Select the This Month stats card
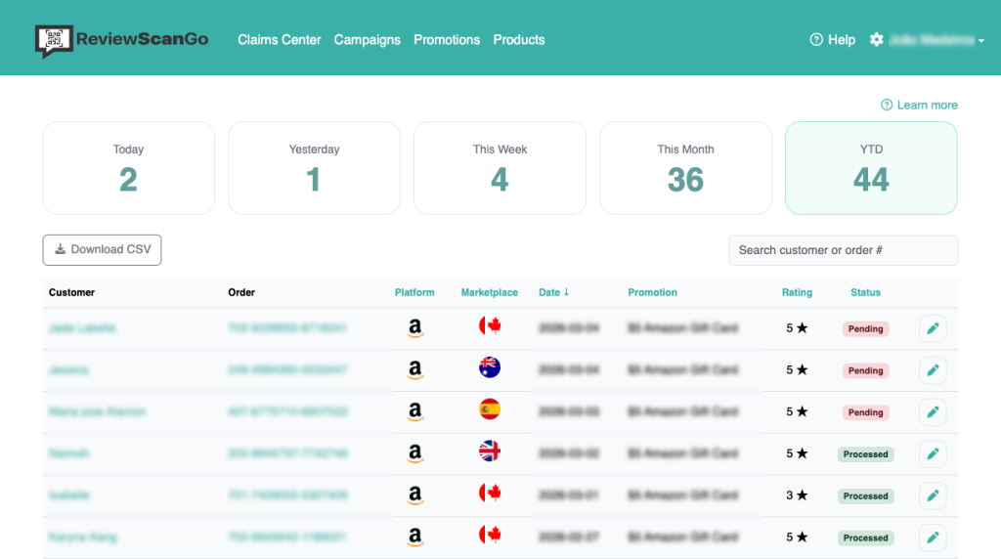This screenshot has height=559, width=1001. (x=685, y=168)
